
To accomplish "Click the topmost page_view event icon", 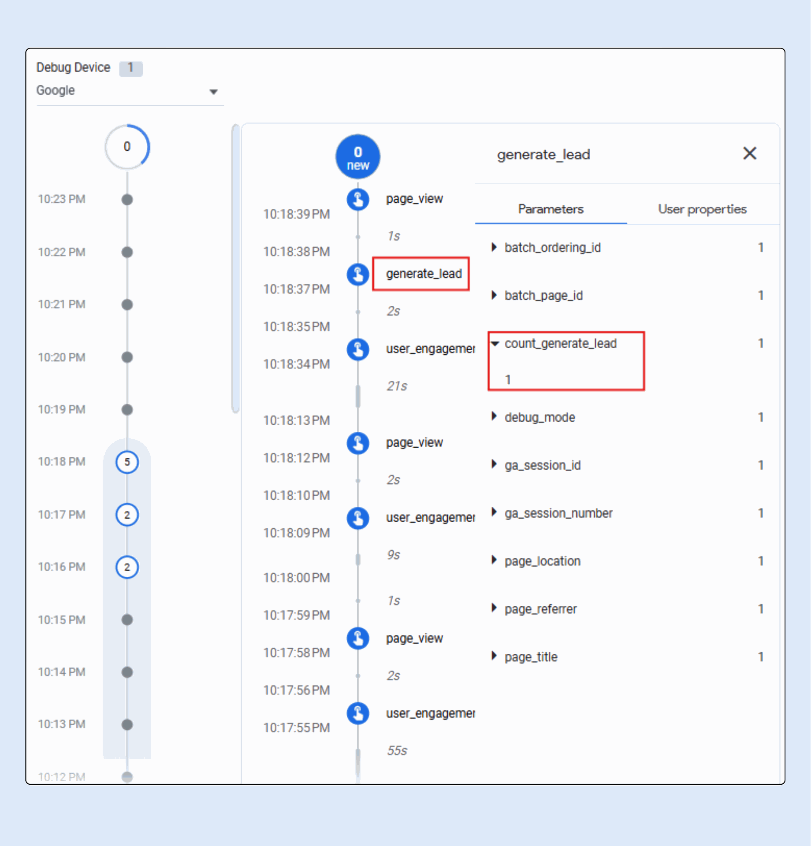I will click(357, 200).
